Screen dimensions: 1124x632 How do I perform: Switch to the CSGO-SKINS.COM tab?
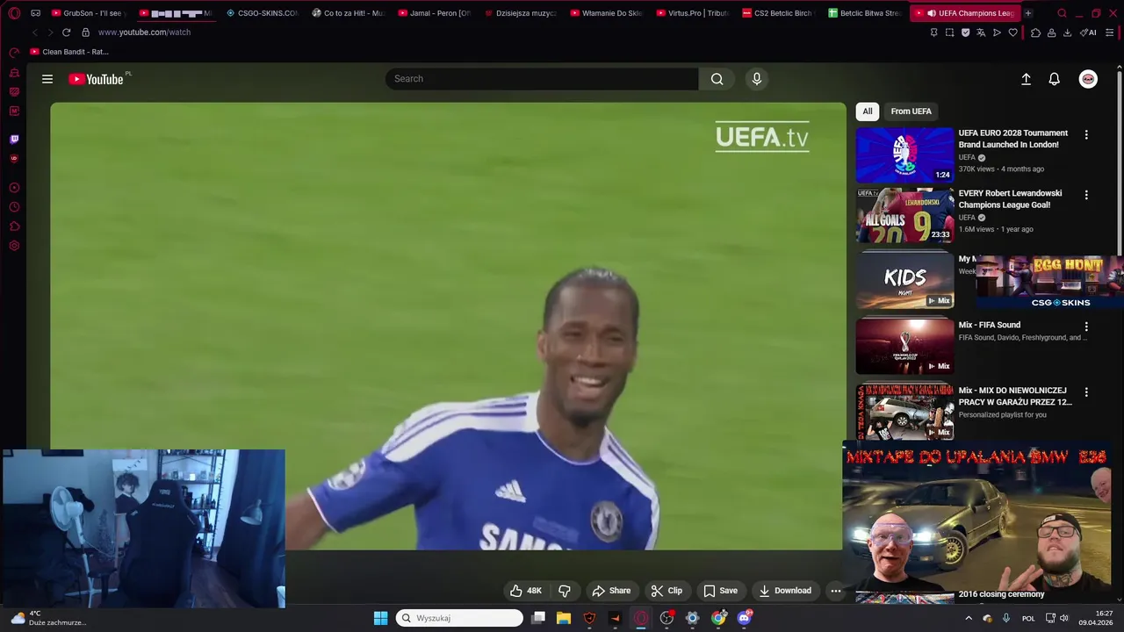pos(261,13)
